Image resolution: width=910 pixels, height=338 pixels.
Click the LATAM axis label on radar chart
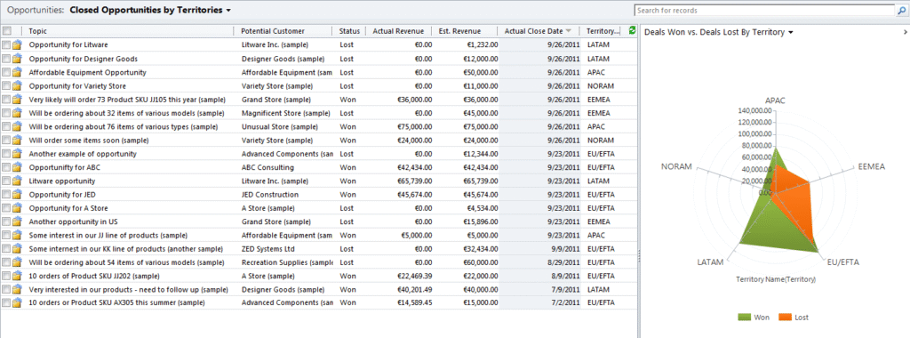(x=710, y=262)
